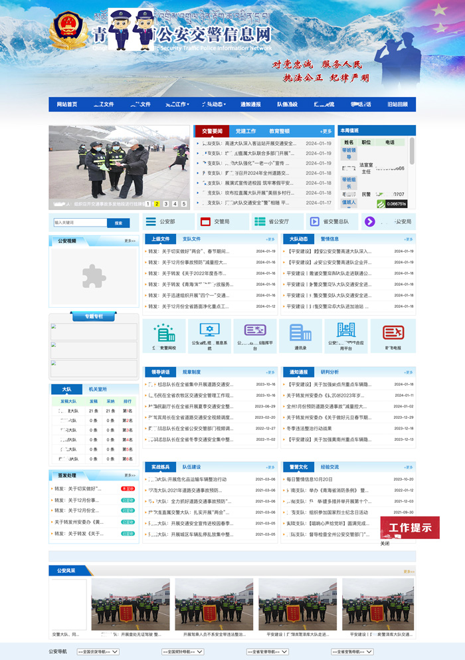The width and height of the screenshot is (465, 660).
Task: Switch to the 党建工作 tab
Action: [245, 131]
